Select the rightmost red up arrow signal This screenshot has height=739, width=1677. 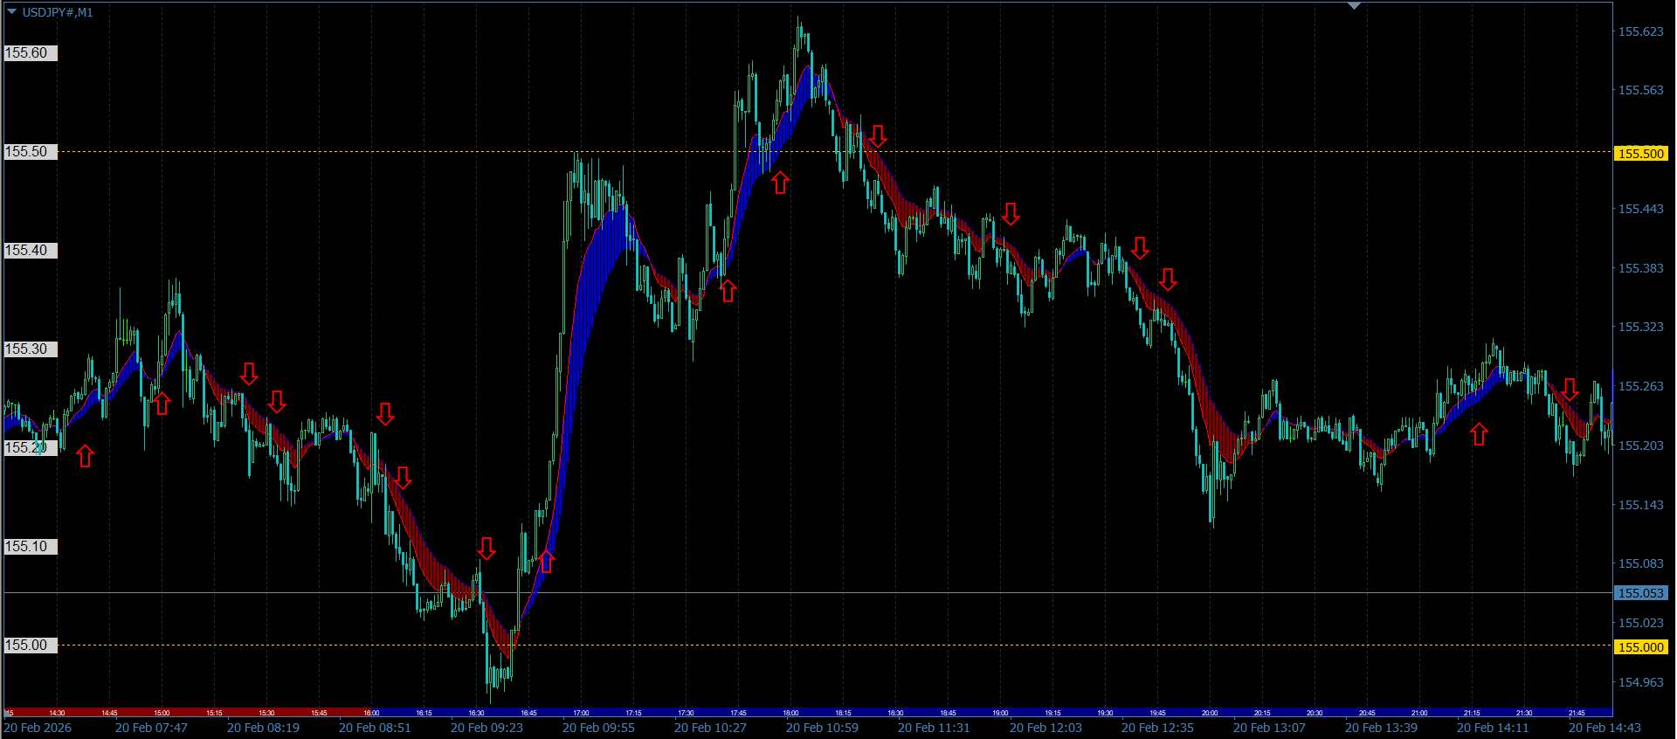point(1479,434)
